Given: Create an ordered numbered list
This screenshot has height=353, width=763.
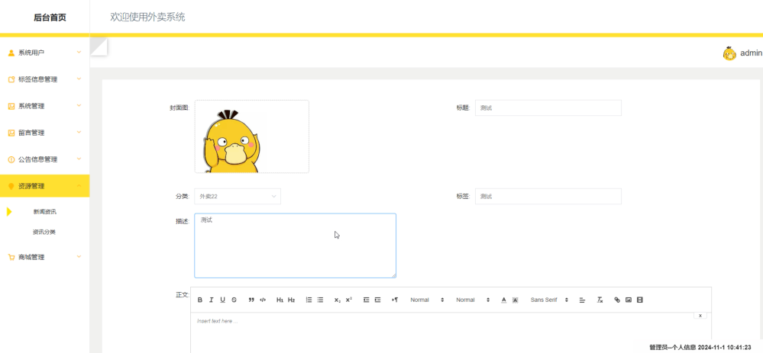Looking at the screenshot, I should click(309, 300).
